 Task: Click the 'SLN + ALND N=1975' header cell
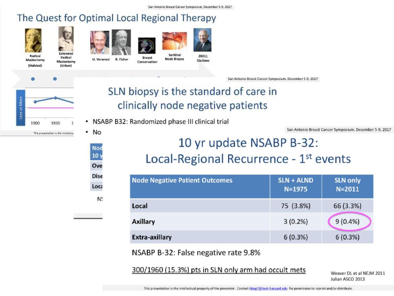[296, 186]
